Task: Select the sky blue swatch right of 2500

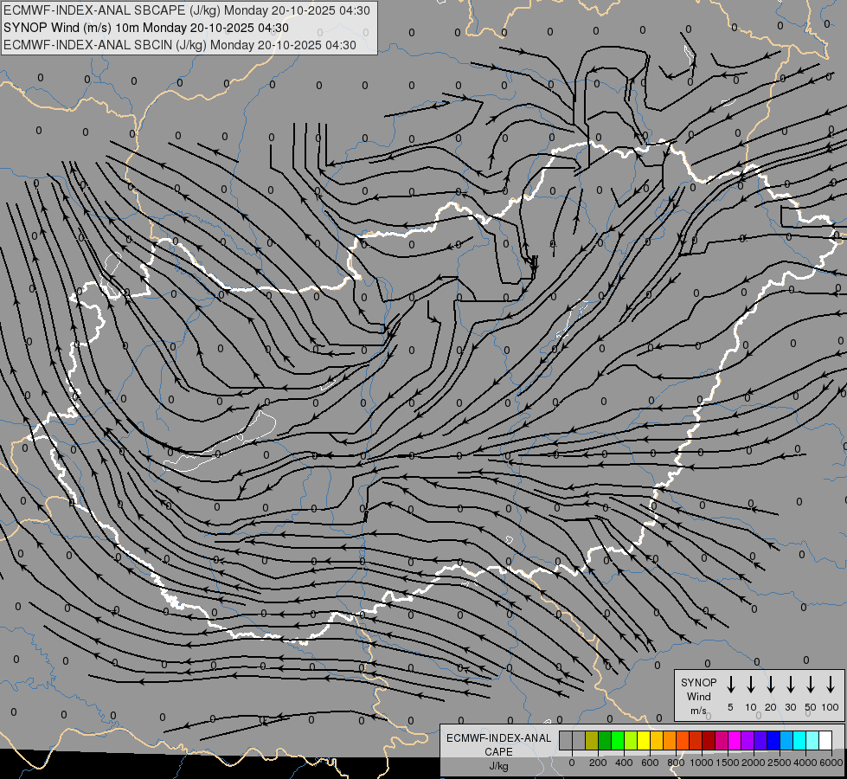Action: click(x=786, y=741)
